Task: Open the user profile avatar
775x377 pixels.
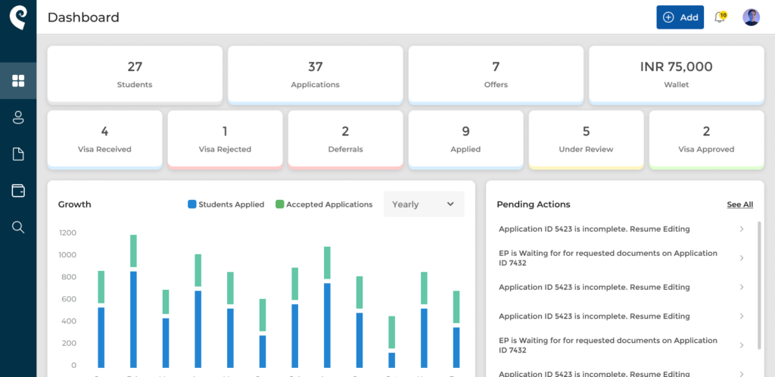Action: (x=751, y=17)
